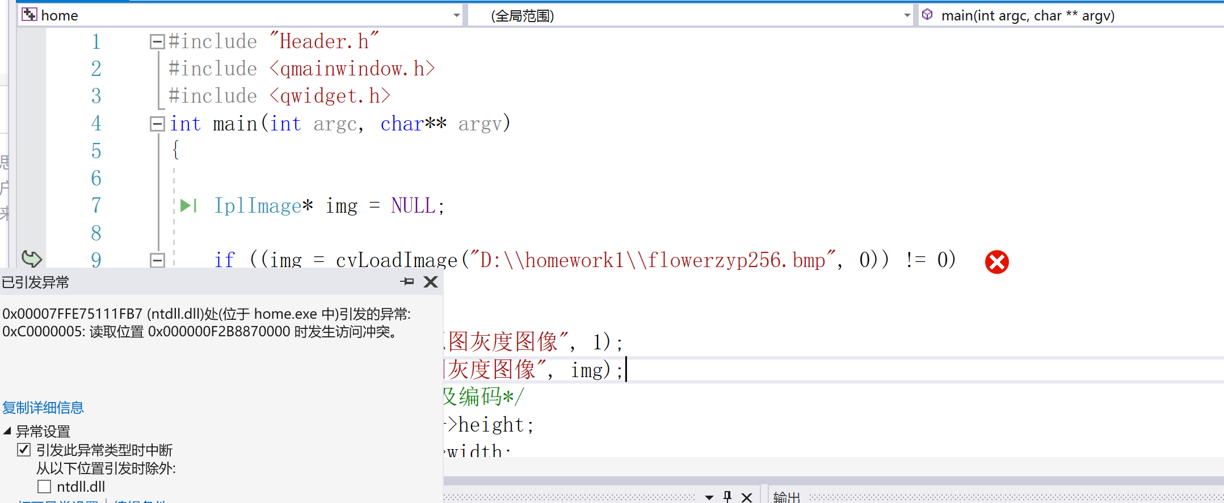Click the run-to-here green arrow on line 7
The width and height of the screenshot is (1224, 503).
pyautogui.click(x=188, y=206)
